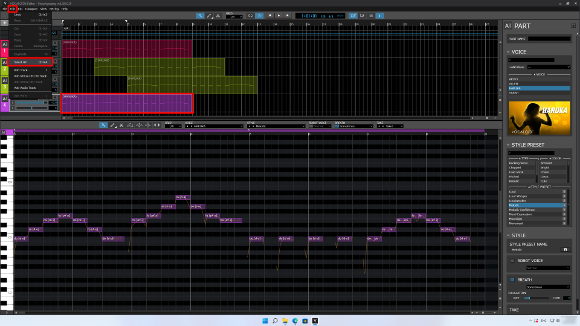Select arrow tool in piano roll toolbar
Viewport: 580px width, 326px height.
pyautogui.click(x=104, y=125)
